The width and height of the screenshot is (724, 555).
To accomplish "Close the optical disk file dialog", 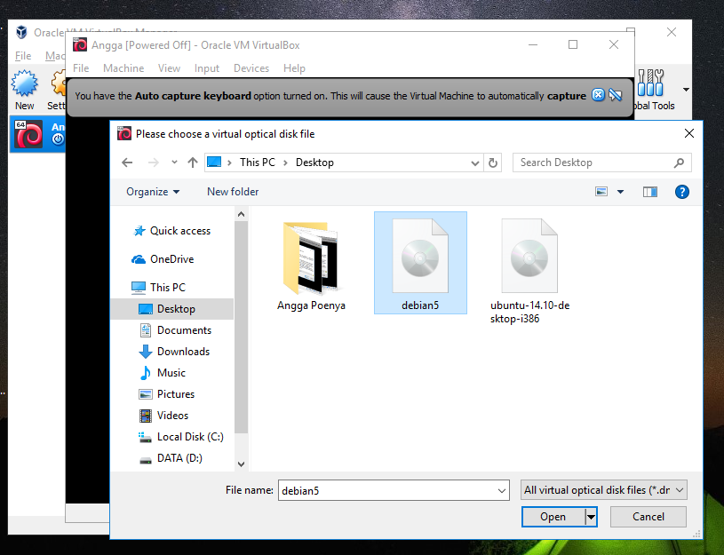I will pyautogui.click(x=688, y=133).
